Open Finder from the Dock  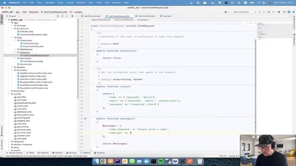[x=96, y=161]
